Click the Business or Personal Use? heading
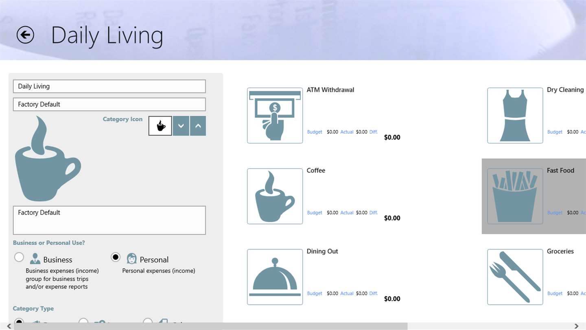Image resolution: width=586 pixels, height=330 pixels. click(x=49, y=243)
